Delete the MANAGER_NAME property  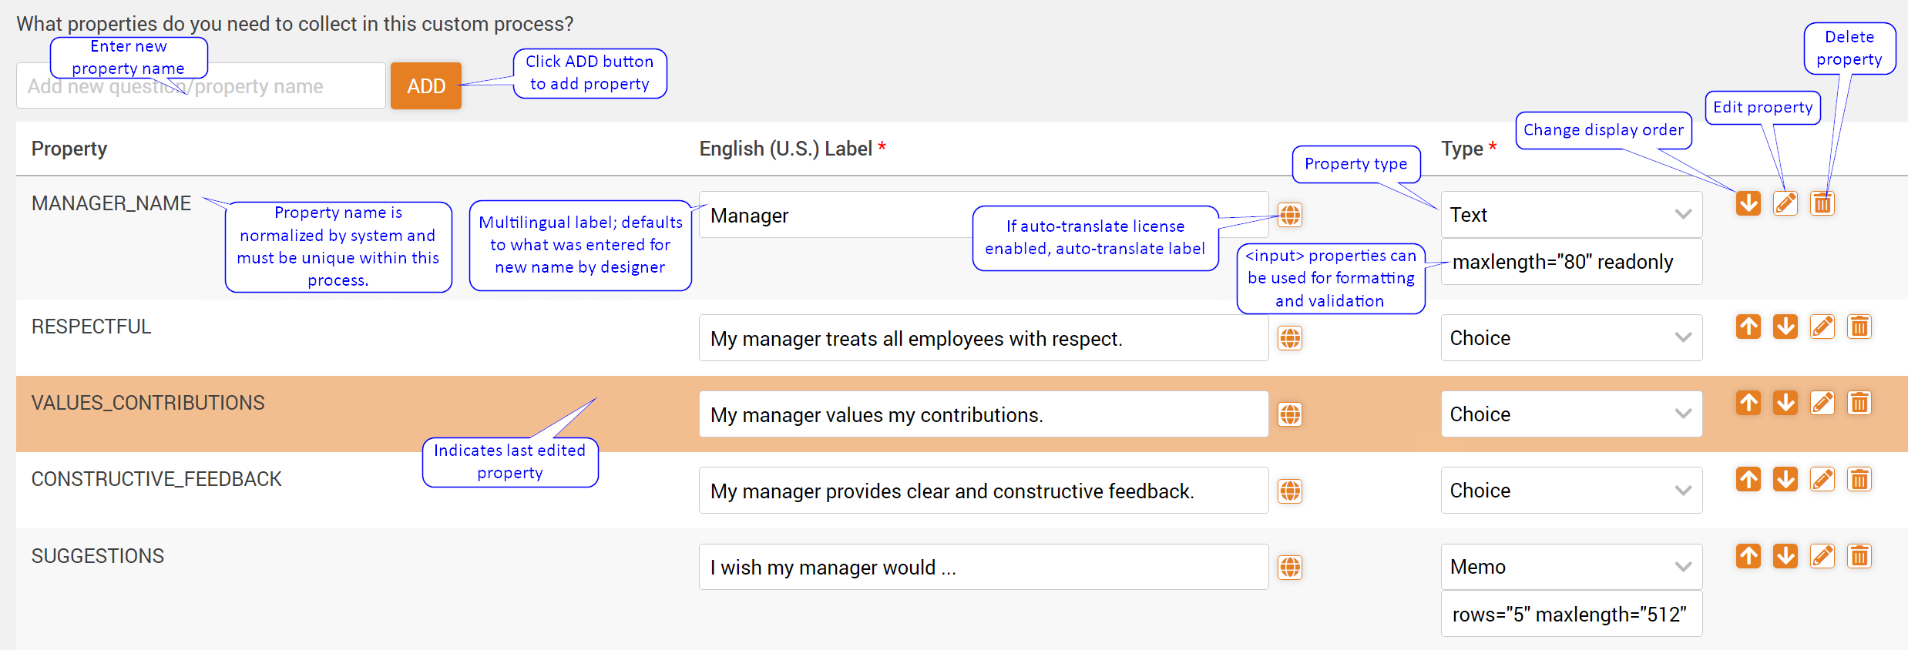(x=1822, y=203)
